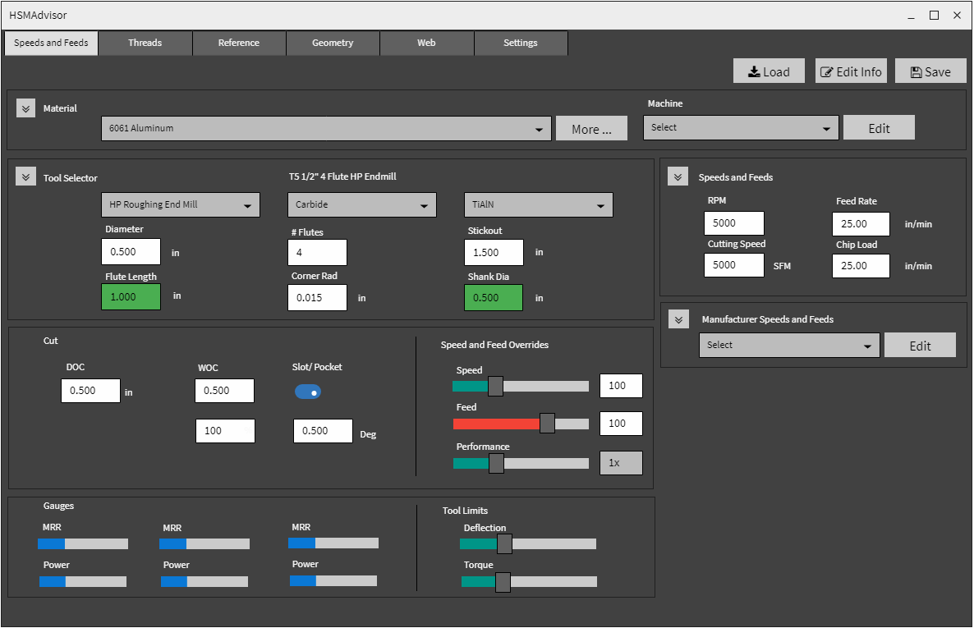
Task: Click the More ... material button
Action: point(591,129)
